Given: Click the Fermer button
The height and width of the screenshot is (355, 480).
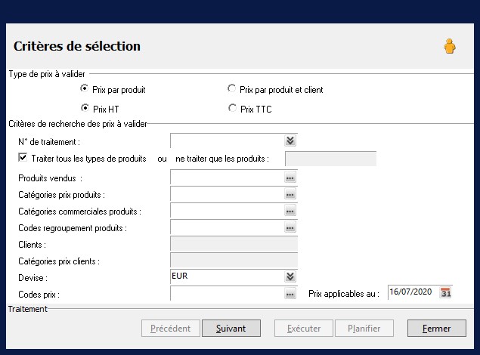Looking at the screenshot, I should 436,329.
